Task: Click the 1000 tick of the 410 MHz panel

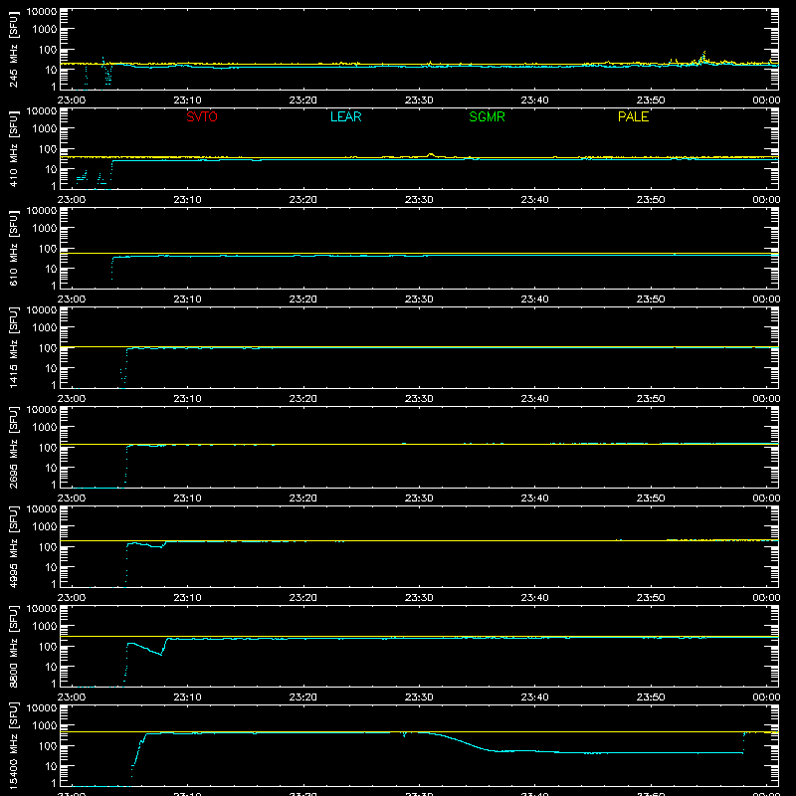Action: tap(45, 129)
